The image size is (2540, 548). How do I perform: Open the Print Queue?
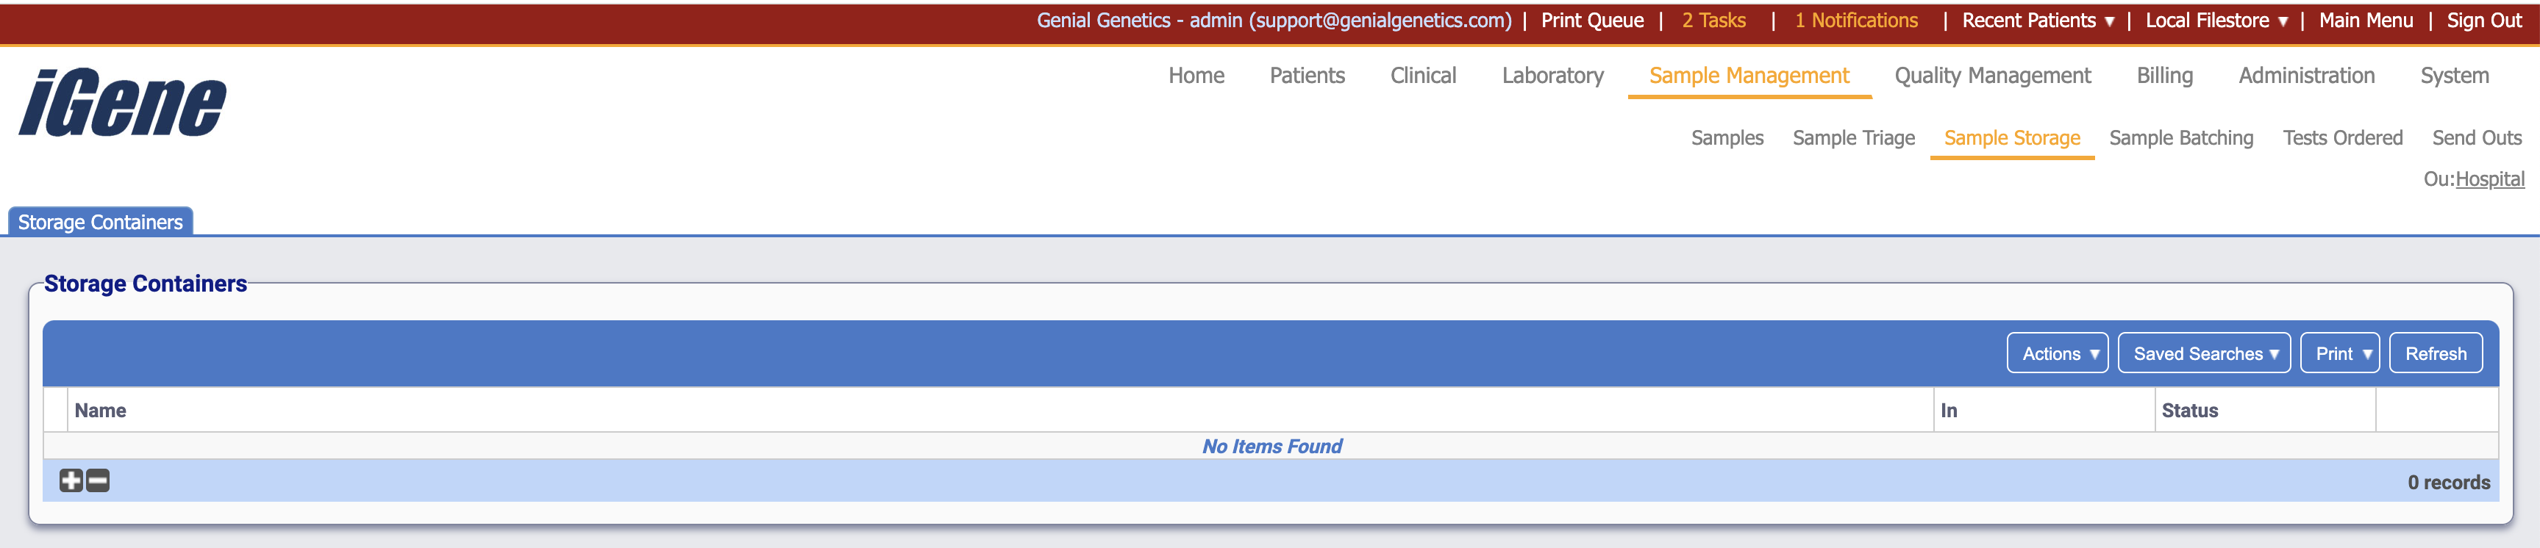point(1594,20)
